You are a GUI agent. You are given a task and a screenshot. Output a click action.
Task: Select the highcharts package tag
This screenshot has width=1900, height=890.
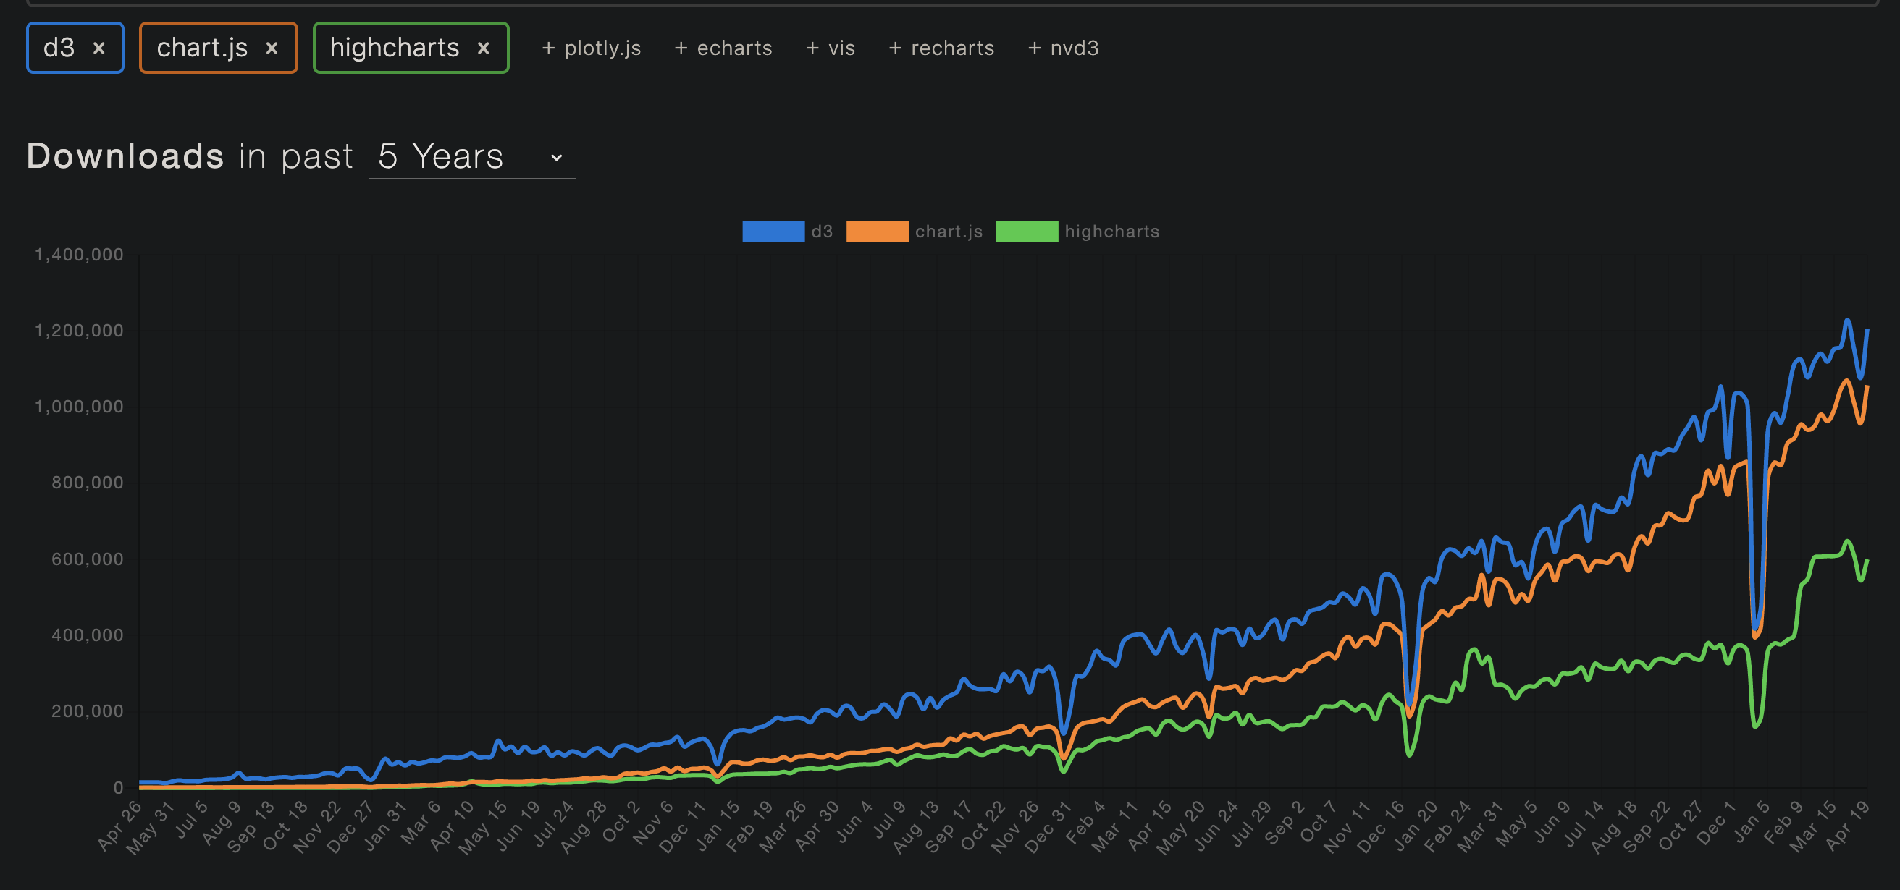click(x=394, y=48)
